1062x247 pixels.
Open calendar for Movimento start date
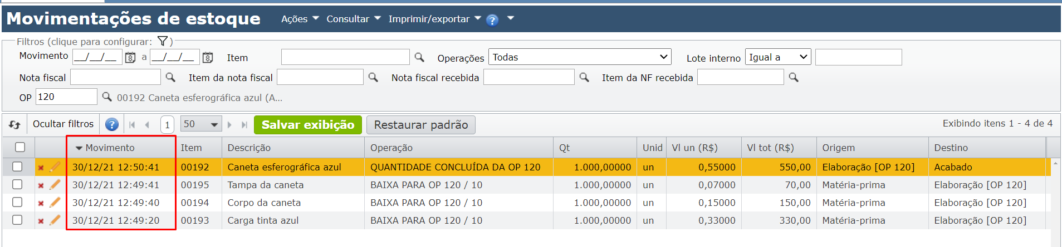[x=130, y=58]
